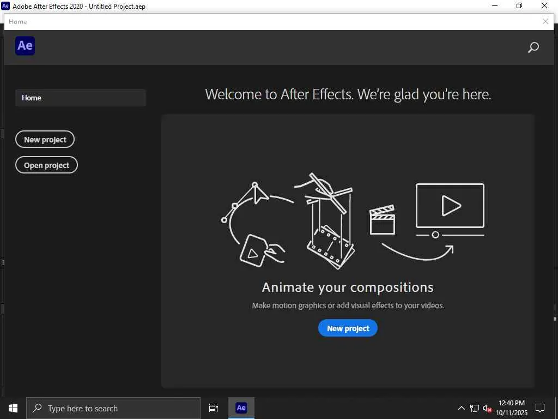
Task: Show hidden system tray icons
Action: 461,408
